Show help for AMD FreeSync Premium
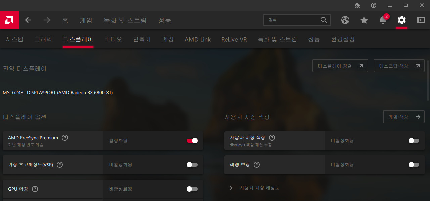 (65, 138)
